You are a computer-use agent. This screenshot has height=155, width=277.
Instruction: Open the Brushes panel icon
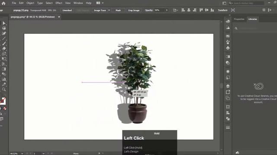(x=228, y=42)
